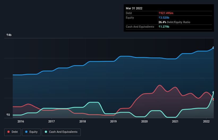Click the ₹1.279b cash value

pyautogui.click(x=164, y=27)
